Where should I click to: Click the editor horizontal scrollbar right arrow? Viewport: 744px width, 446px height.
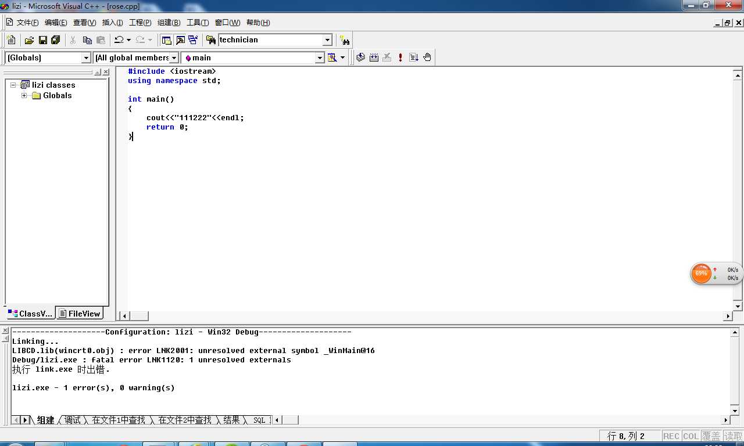[728, 316]
